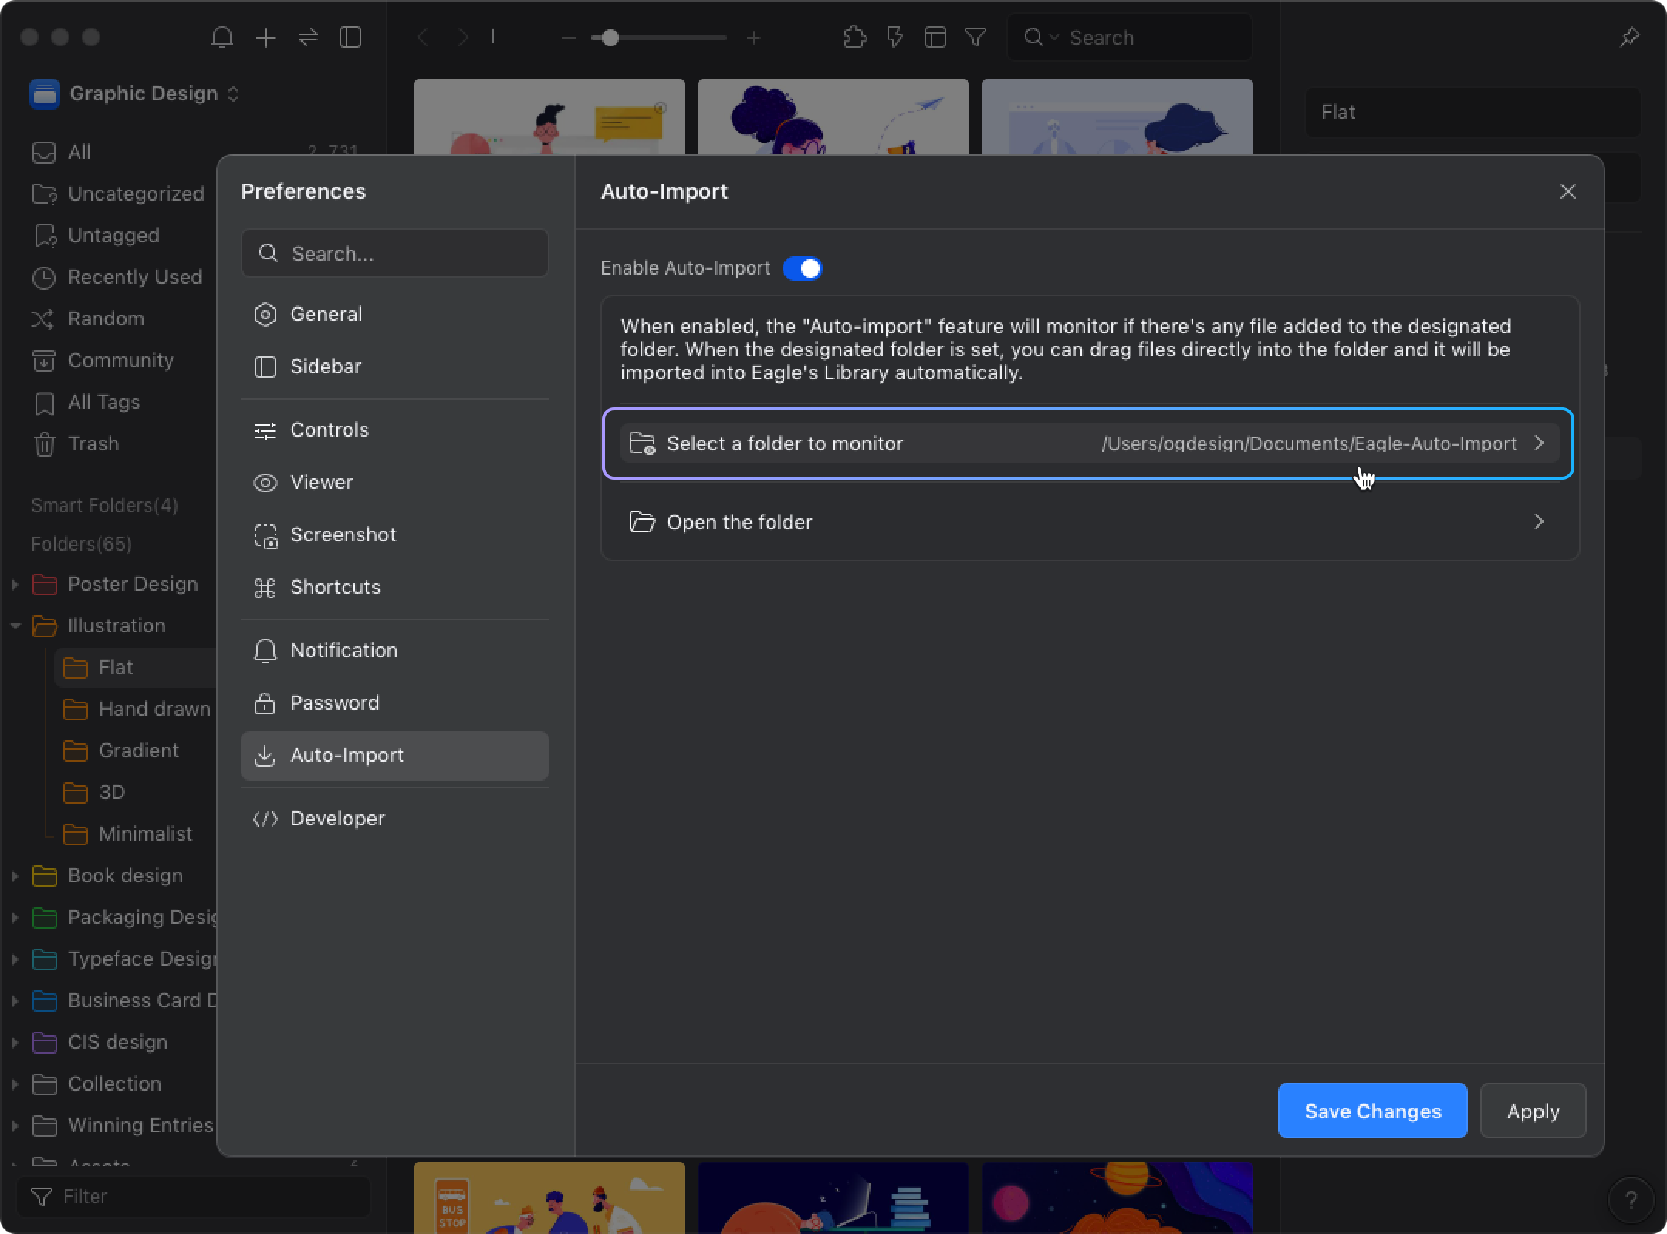Screen dimensions: 1667x1234
Task: Open the General preferences section
Action: pos(327,314)
